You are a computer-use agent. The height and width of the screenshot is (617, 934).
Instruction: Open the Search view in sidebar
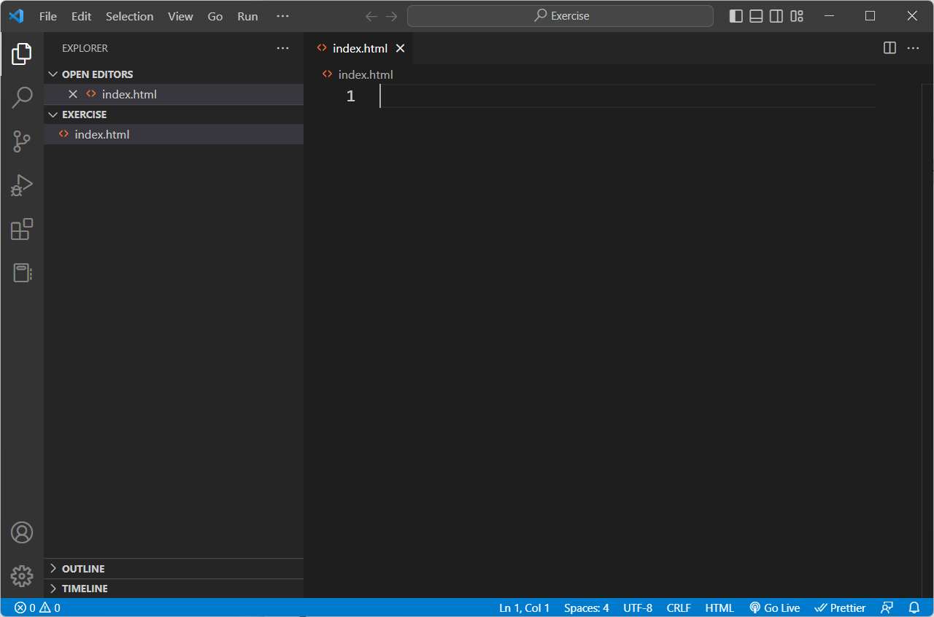(x=22, y=97)
